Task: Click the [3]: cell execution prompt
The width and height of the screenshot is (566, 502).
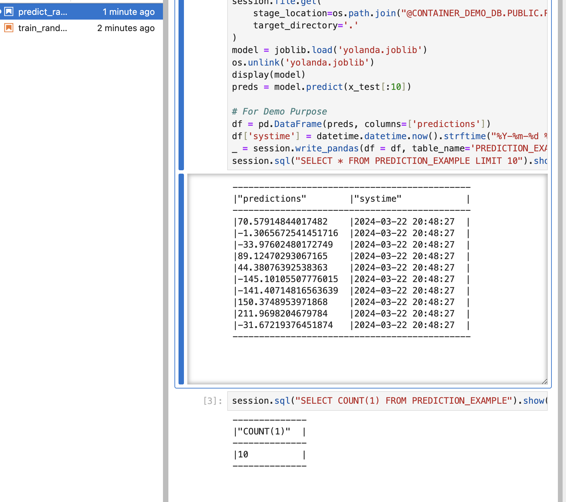Action: [x=213, y=401]
